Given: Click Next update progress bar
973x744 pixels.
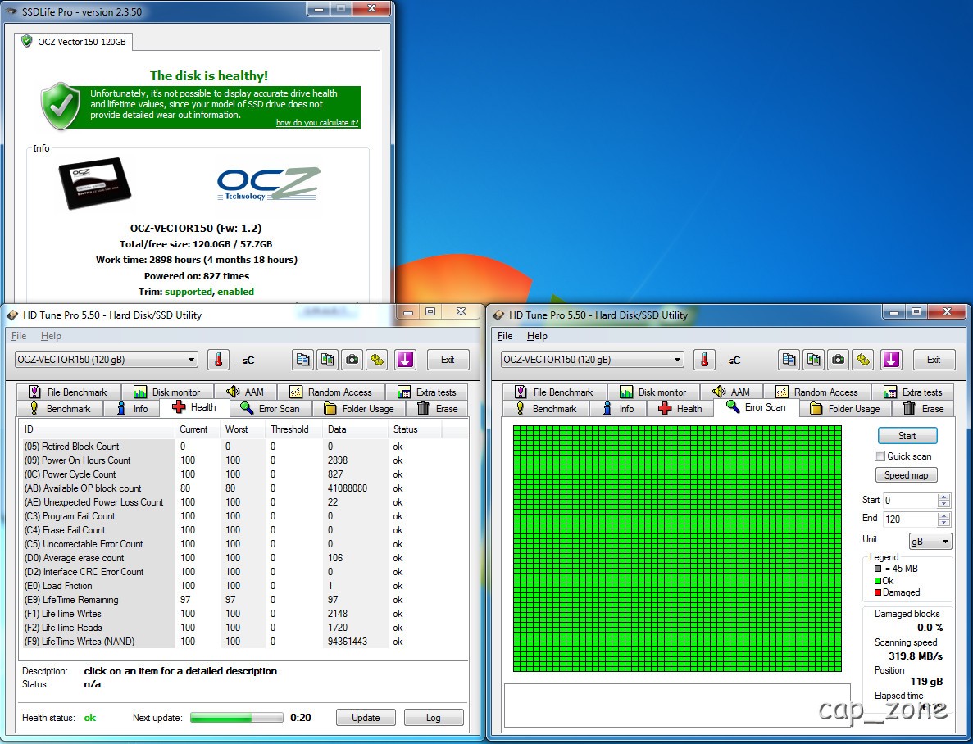Looking at the screenshot, I should pos(236,717).
